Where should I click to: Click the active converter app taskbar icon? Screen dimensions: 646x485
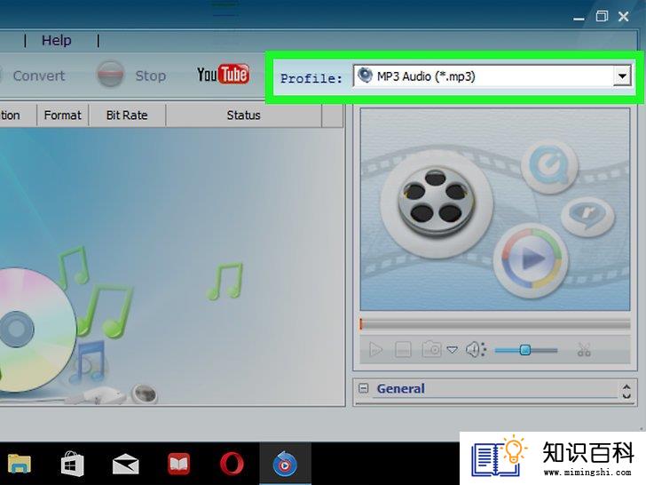285,464
